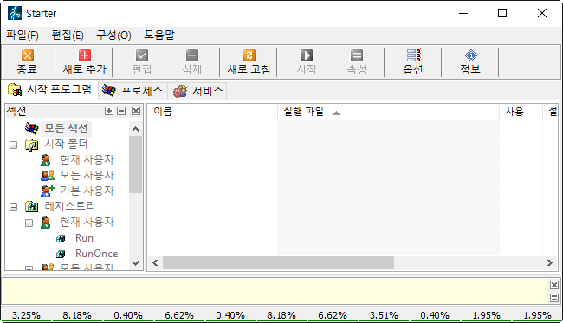This screenshot has width=563, height=323.
Task: Switch to the 시작 프로그램 tab
Action: point(50,90)
